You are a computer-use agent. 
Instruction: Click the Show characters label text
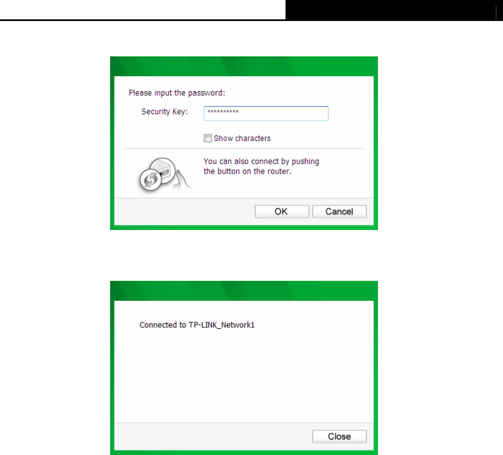pyautogui.click(x=242, y=138)
